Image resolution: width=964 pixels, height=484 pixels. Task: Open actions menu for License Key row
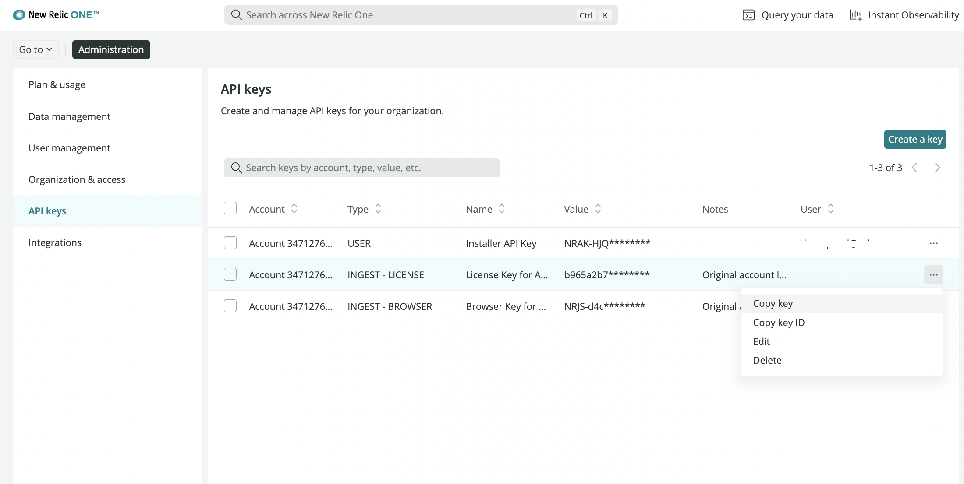point(933,275)
